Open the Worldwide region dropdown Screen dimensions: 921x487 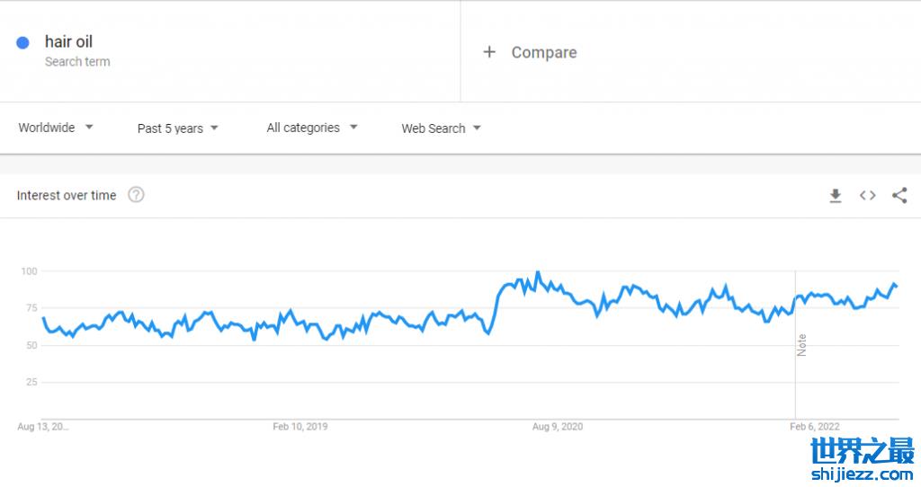56,128
